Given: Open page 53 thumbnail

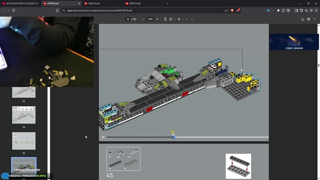Looking at the screenshot, I should [24, 92].
